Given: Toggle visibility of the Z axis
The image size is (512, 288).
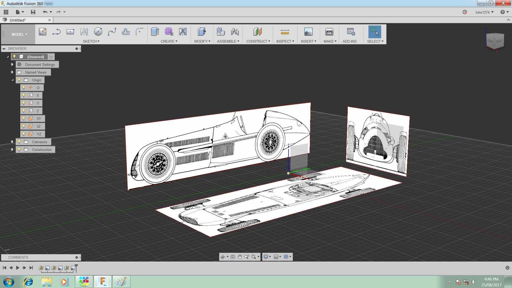Looking at the screenshot, I should coord(24,111).
